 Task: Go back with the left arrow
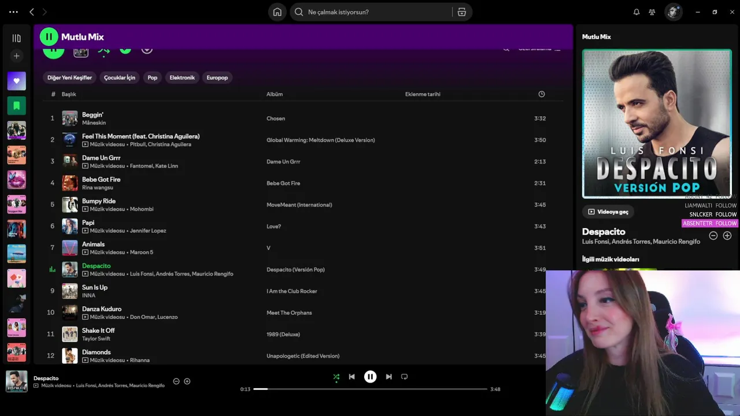[32, 12]
